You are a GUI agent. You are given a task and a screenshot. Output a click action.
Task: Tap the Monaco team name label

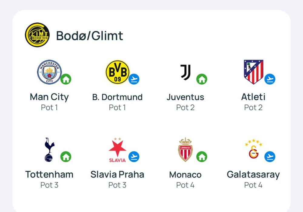(185, 174)
